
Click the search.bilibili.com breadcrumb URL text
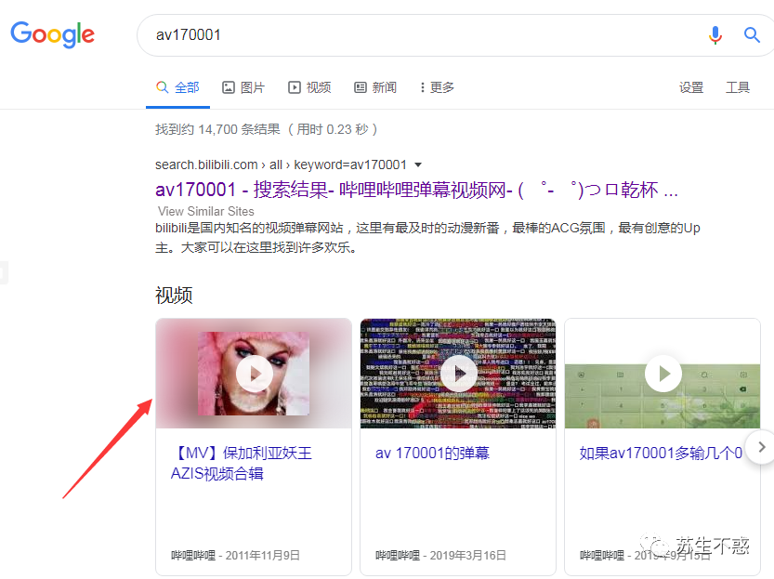[281, 164]
